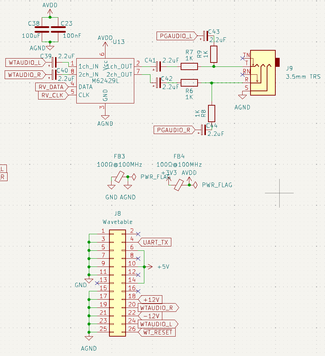Click the AVDD power arrow on U13 pin 6
The width and height of the screenshot is (325, 356).
coord(105,45)
